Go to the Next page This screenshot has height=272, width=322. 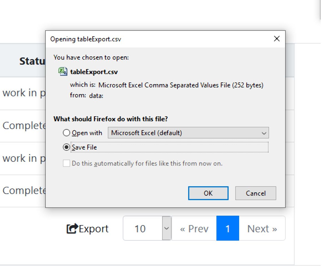click(262, 228)
